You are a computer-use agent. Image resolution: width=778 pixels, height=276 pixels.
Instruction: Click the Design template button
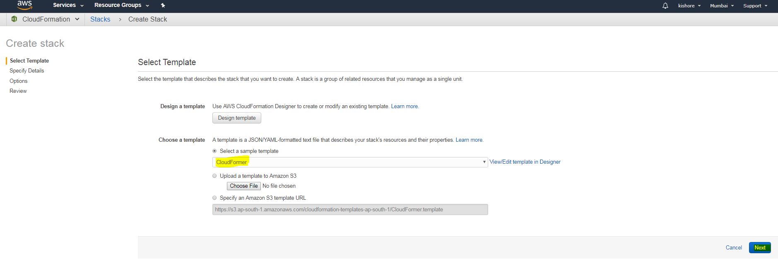(237, 118)
